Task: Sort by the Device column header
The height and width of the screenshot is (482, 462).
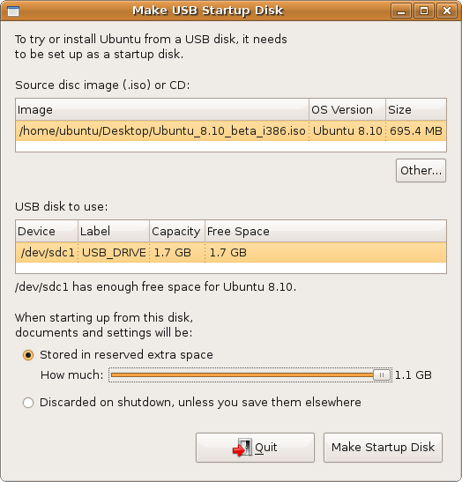Action: (x=47, y=231)
